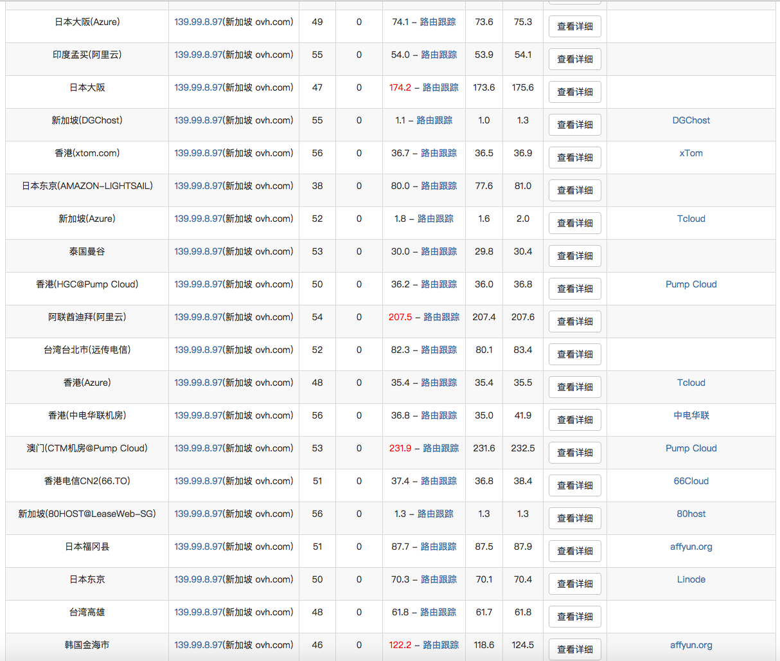The width and height of the screenshot is (780, 661).
Task: Click affyun.org link in 日本福冈县 row
Action: coord(691,547)
